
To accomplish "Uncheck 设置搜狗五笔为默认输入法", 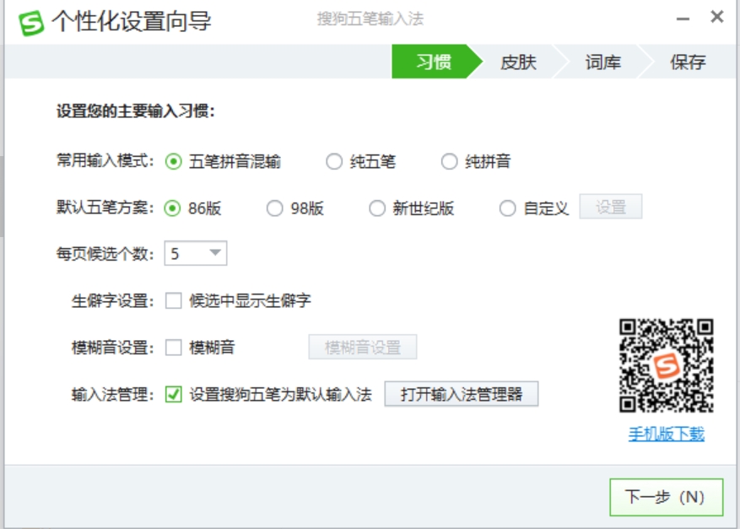I will click(x=173, y=394).
